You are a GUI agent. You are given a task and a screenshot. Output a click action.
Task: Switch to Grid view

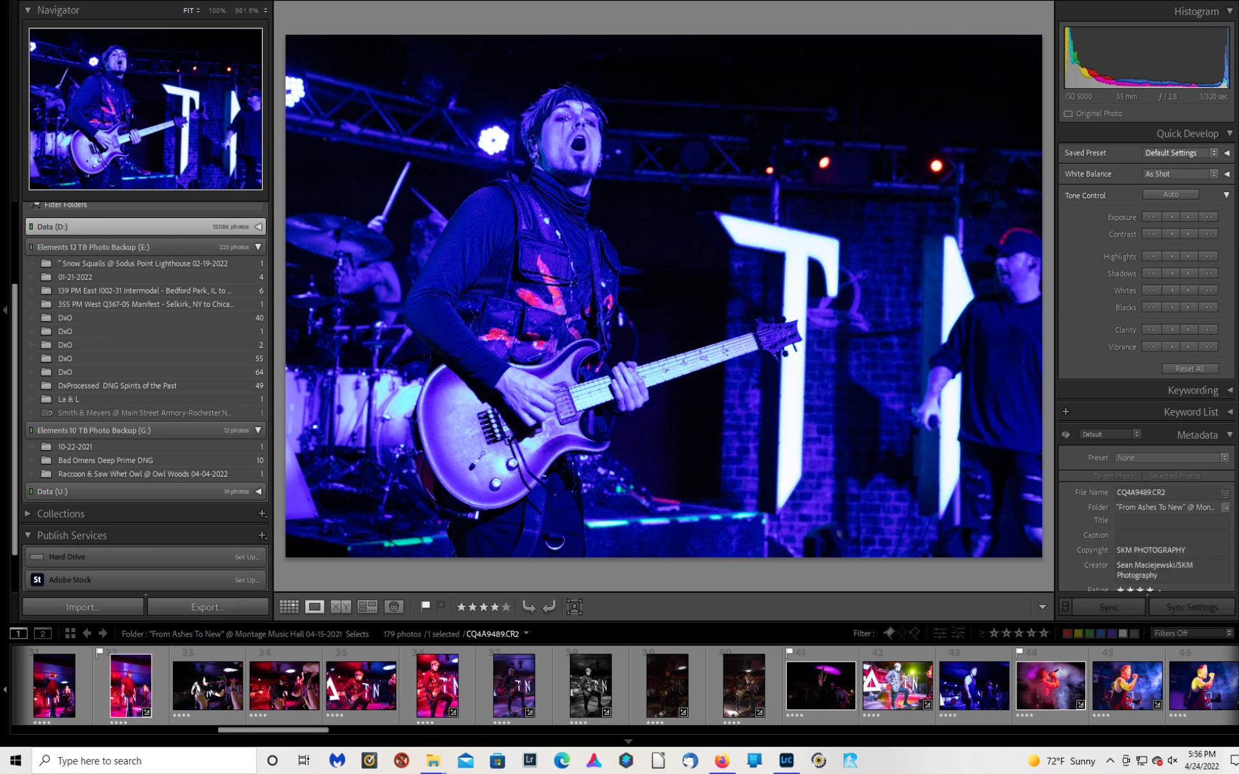coord(288,606)
